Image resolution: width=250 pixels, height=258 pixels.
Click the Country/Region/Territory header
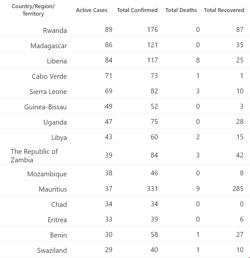coord(33,10)
